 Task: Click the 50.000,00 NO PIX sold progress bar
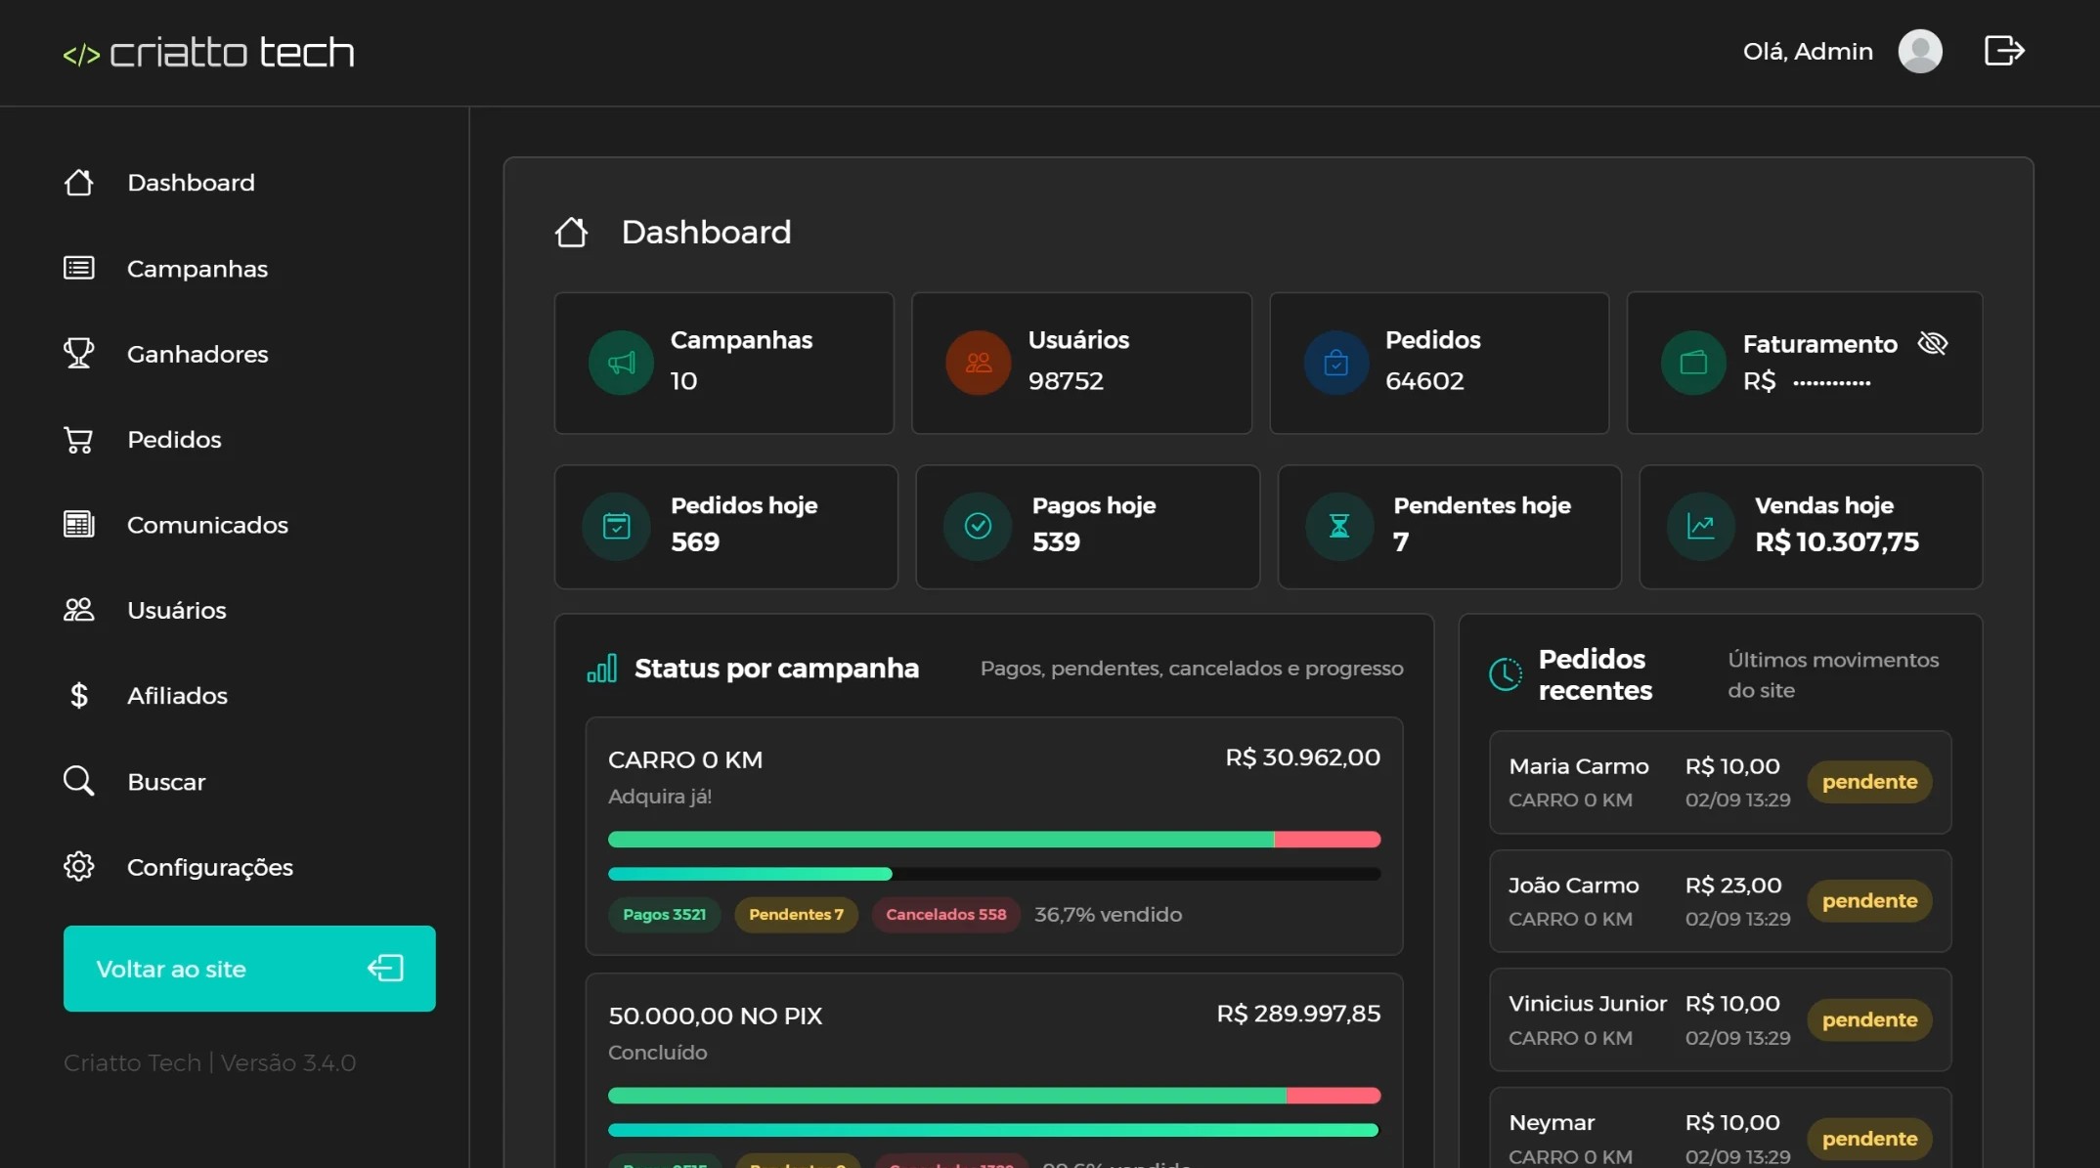point(994,1130)
